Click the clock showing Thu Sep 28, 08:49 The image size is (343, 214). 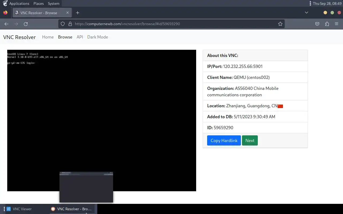point(327,3)
